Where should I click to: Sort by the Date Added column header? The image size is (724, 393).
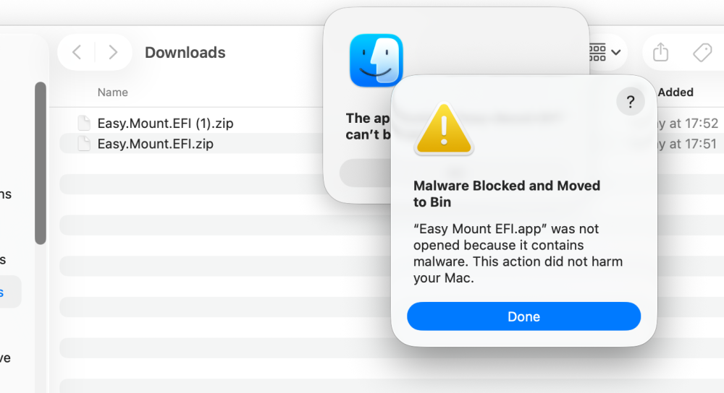[675, 92]
